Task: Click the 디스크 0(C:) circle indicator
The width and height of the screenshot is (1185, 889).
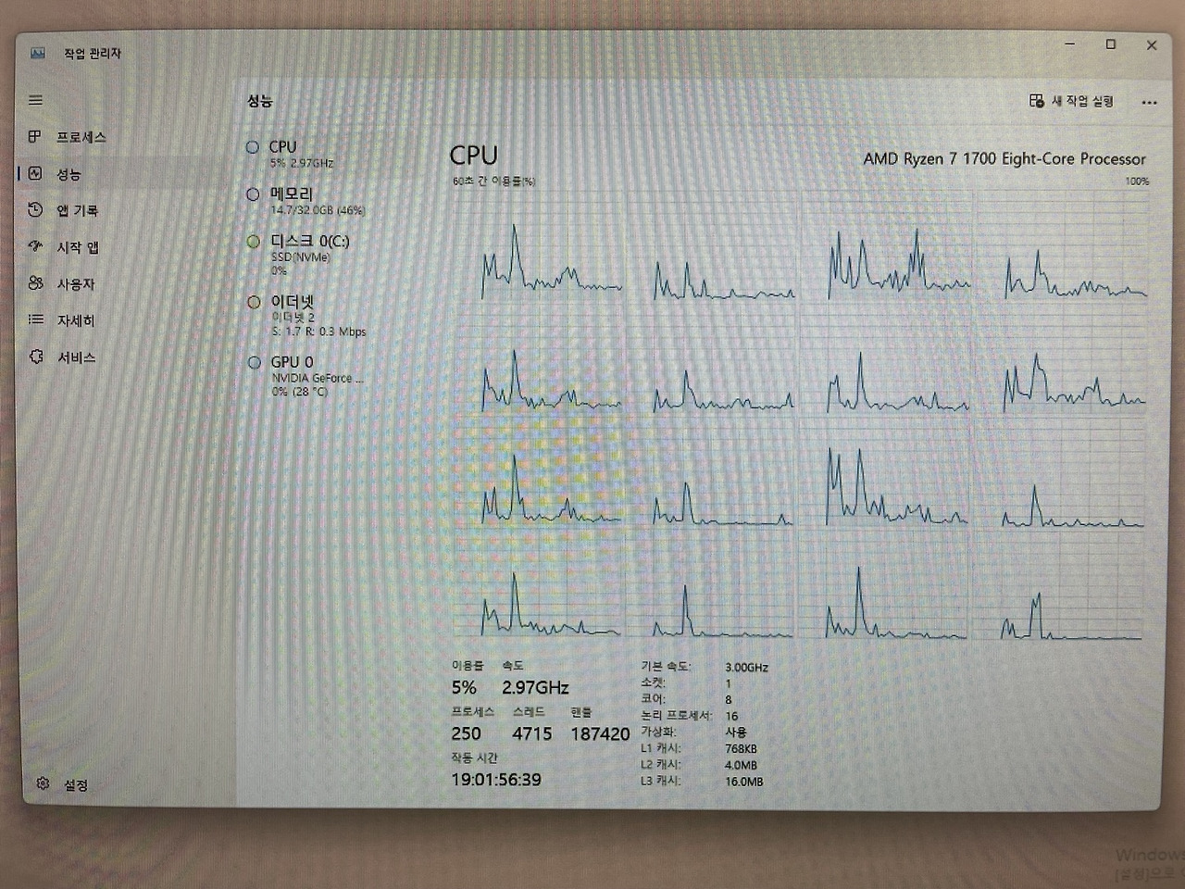Action: point(253,242)
